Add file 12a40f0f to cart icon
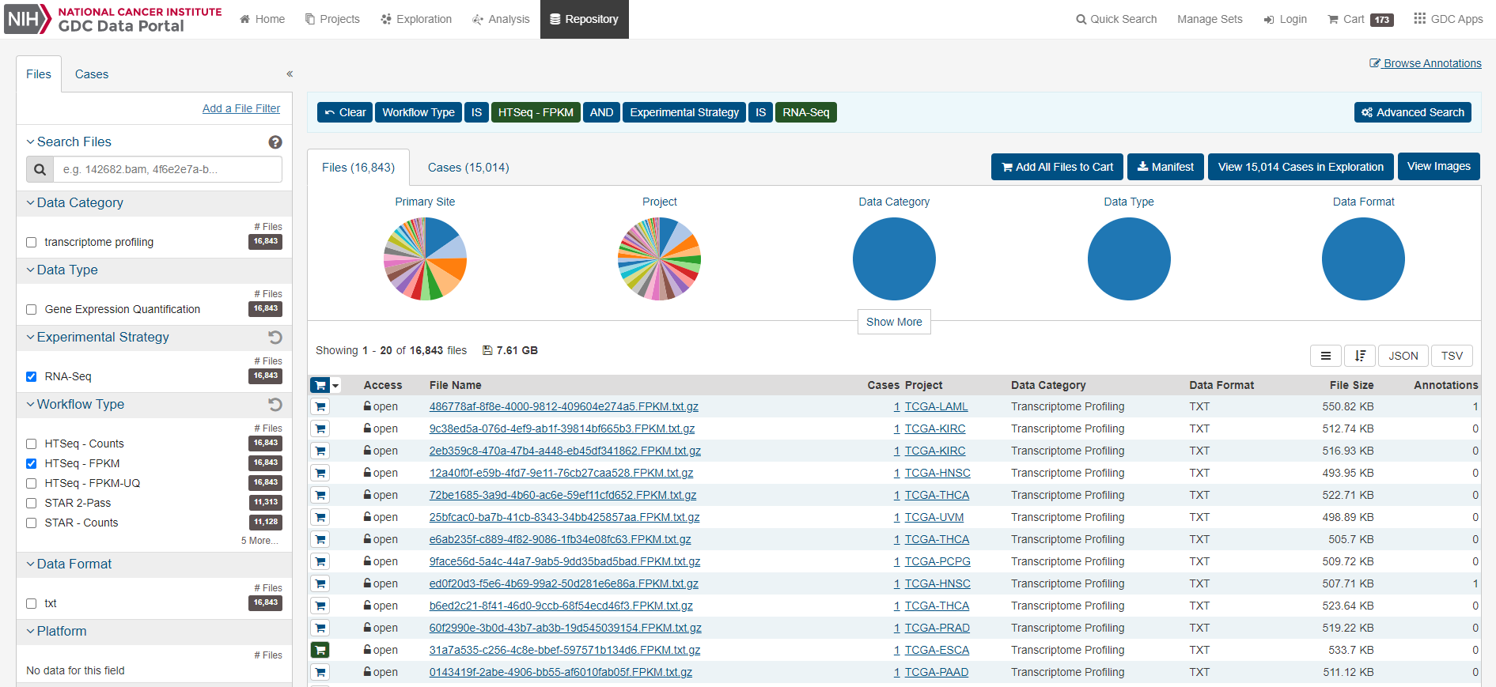The height and width of the screenshot is (687, 1496). [x=320, y=473]
